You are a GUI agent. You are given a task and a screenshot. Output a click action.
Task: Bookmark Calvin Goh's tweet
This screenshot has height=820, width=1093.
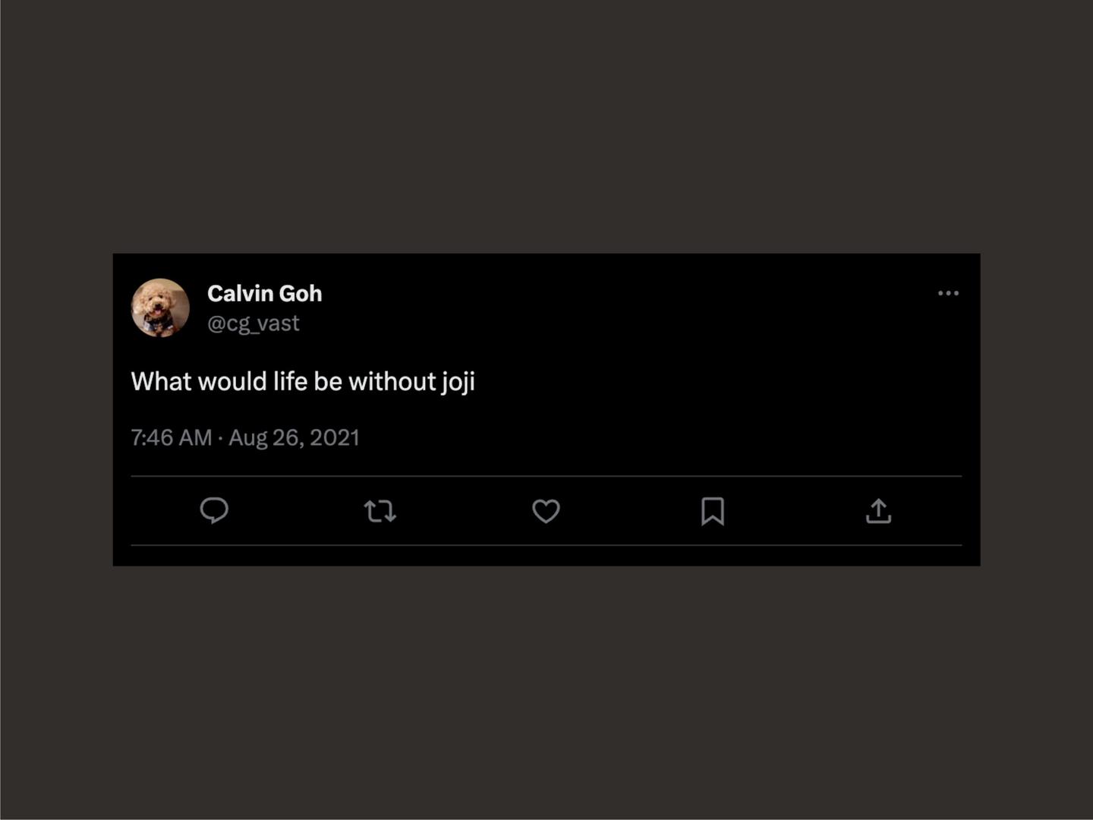tap(712, 511)
